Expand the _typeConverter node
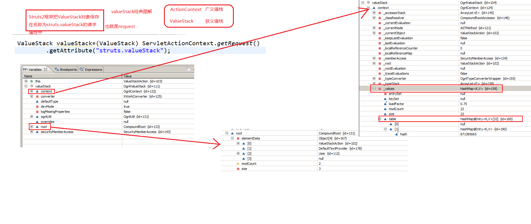This screenshot has height=224, width=531. [374, 79]
